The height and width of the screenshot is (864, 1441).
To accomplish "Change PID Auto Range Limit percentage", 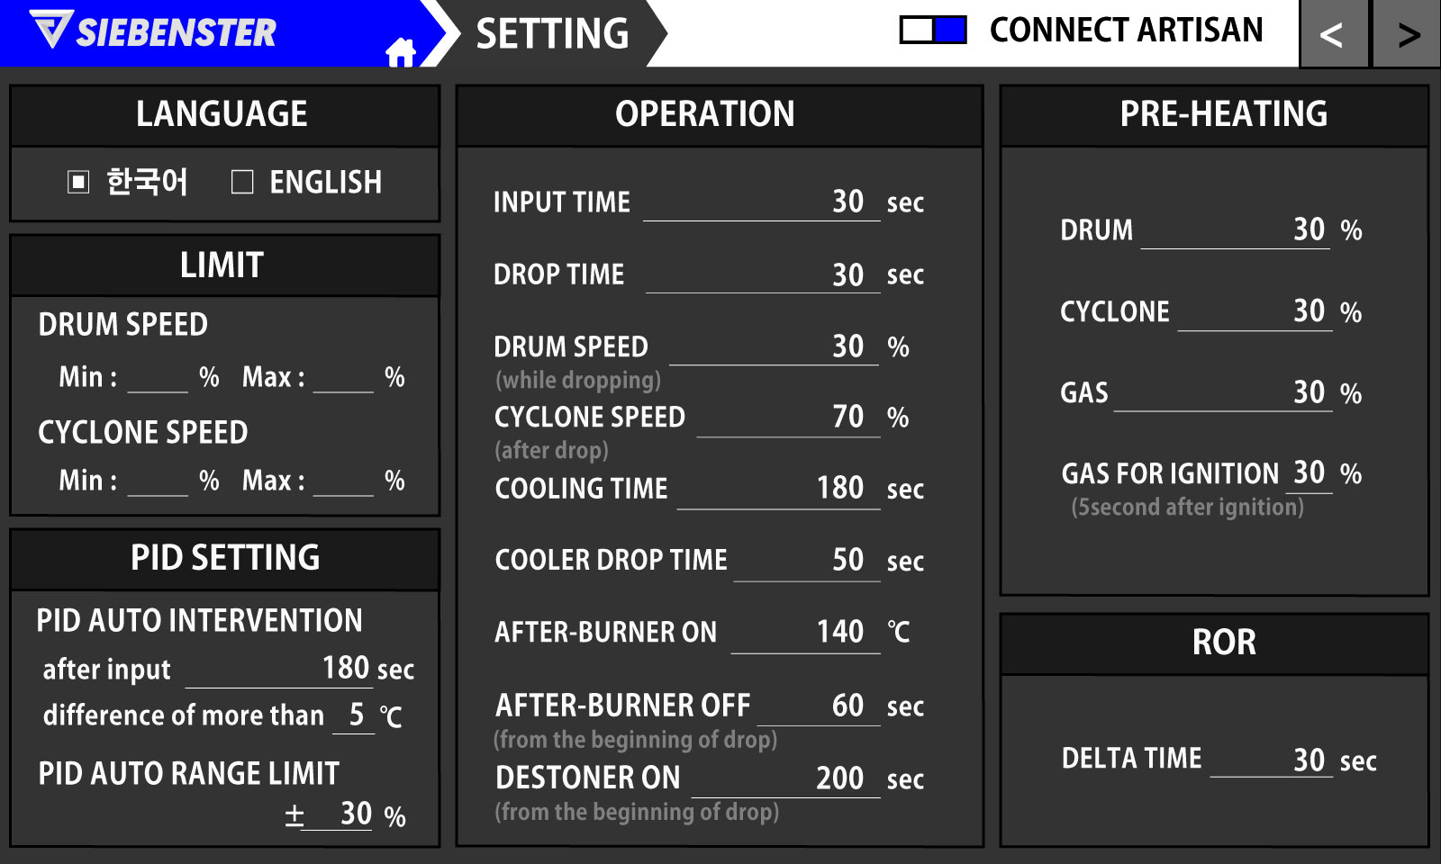I will [x=337, y=814].
